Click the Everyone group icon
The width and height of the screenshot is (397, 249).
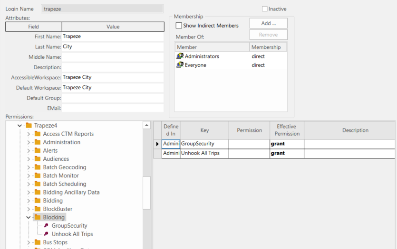tap(180, 65)
